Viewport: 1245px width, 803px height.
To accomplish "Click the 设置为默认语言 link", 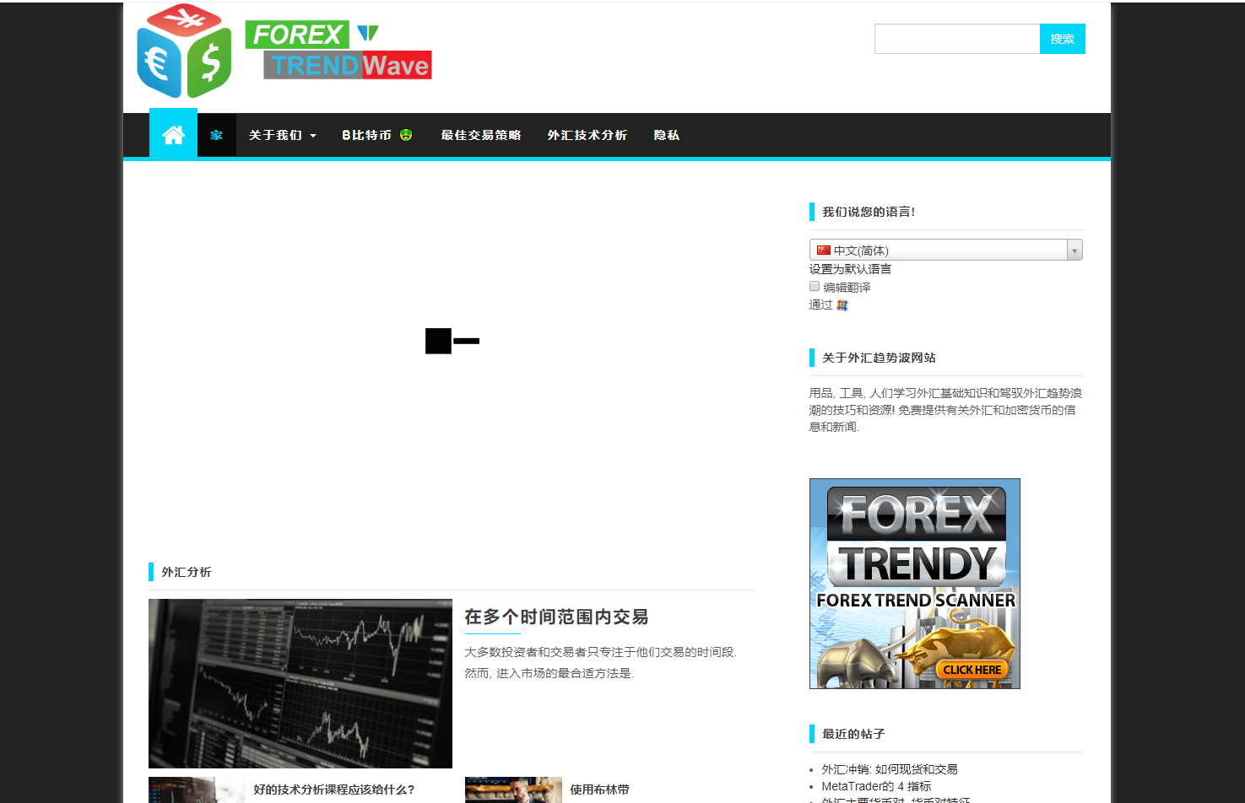I will 850,269.
